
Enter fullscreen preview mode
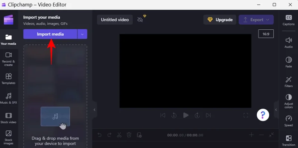(x=246, y=115)
